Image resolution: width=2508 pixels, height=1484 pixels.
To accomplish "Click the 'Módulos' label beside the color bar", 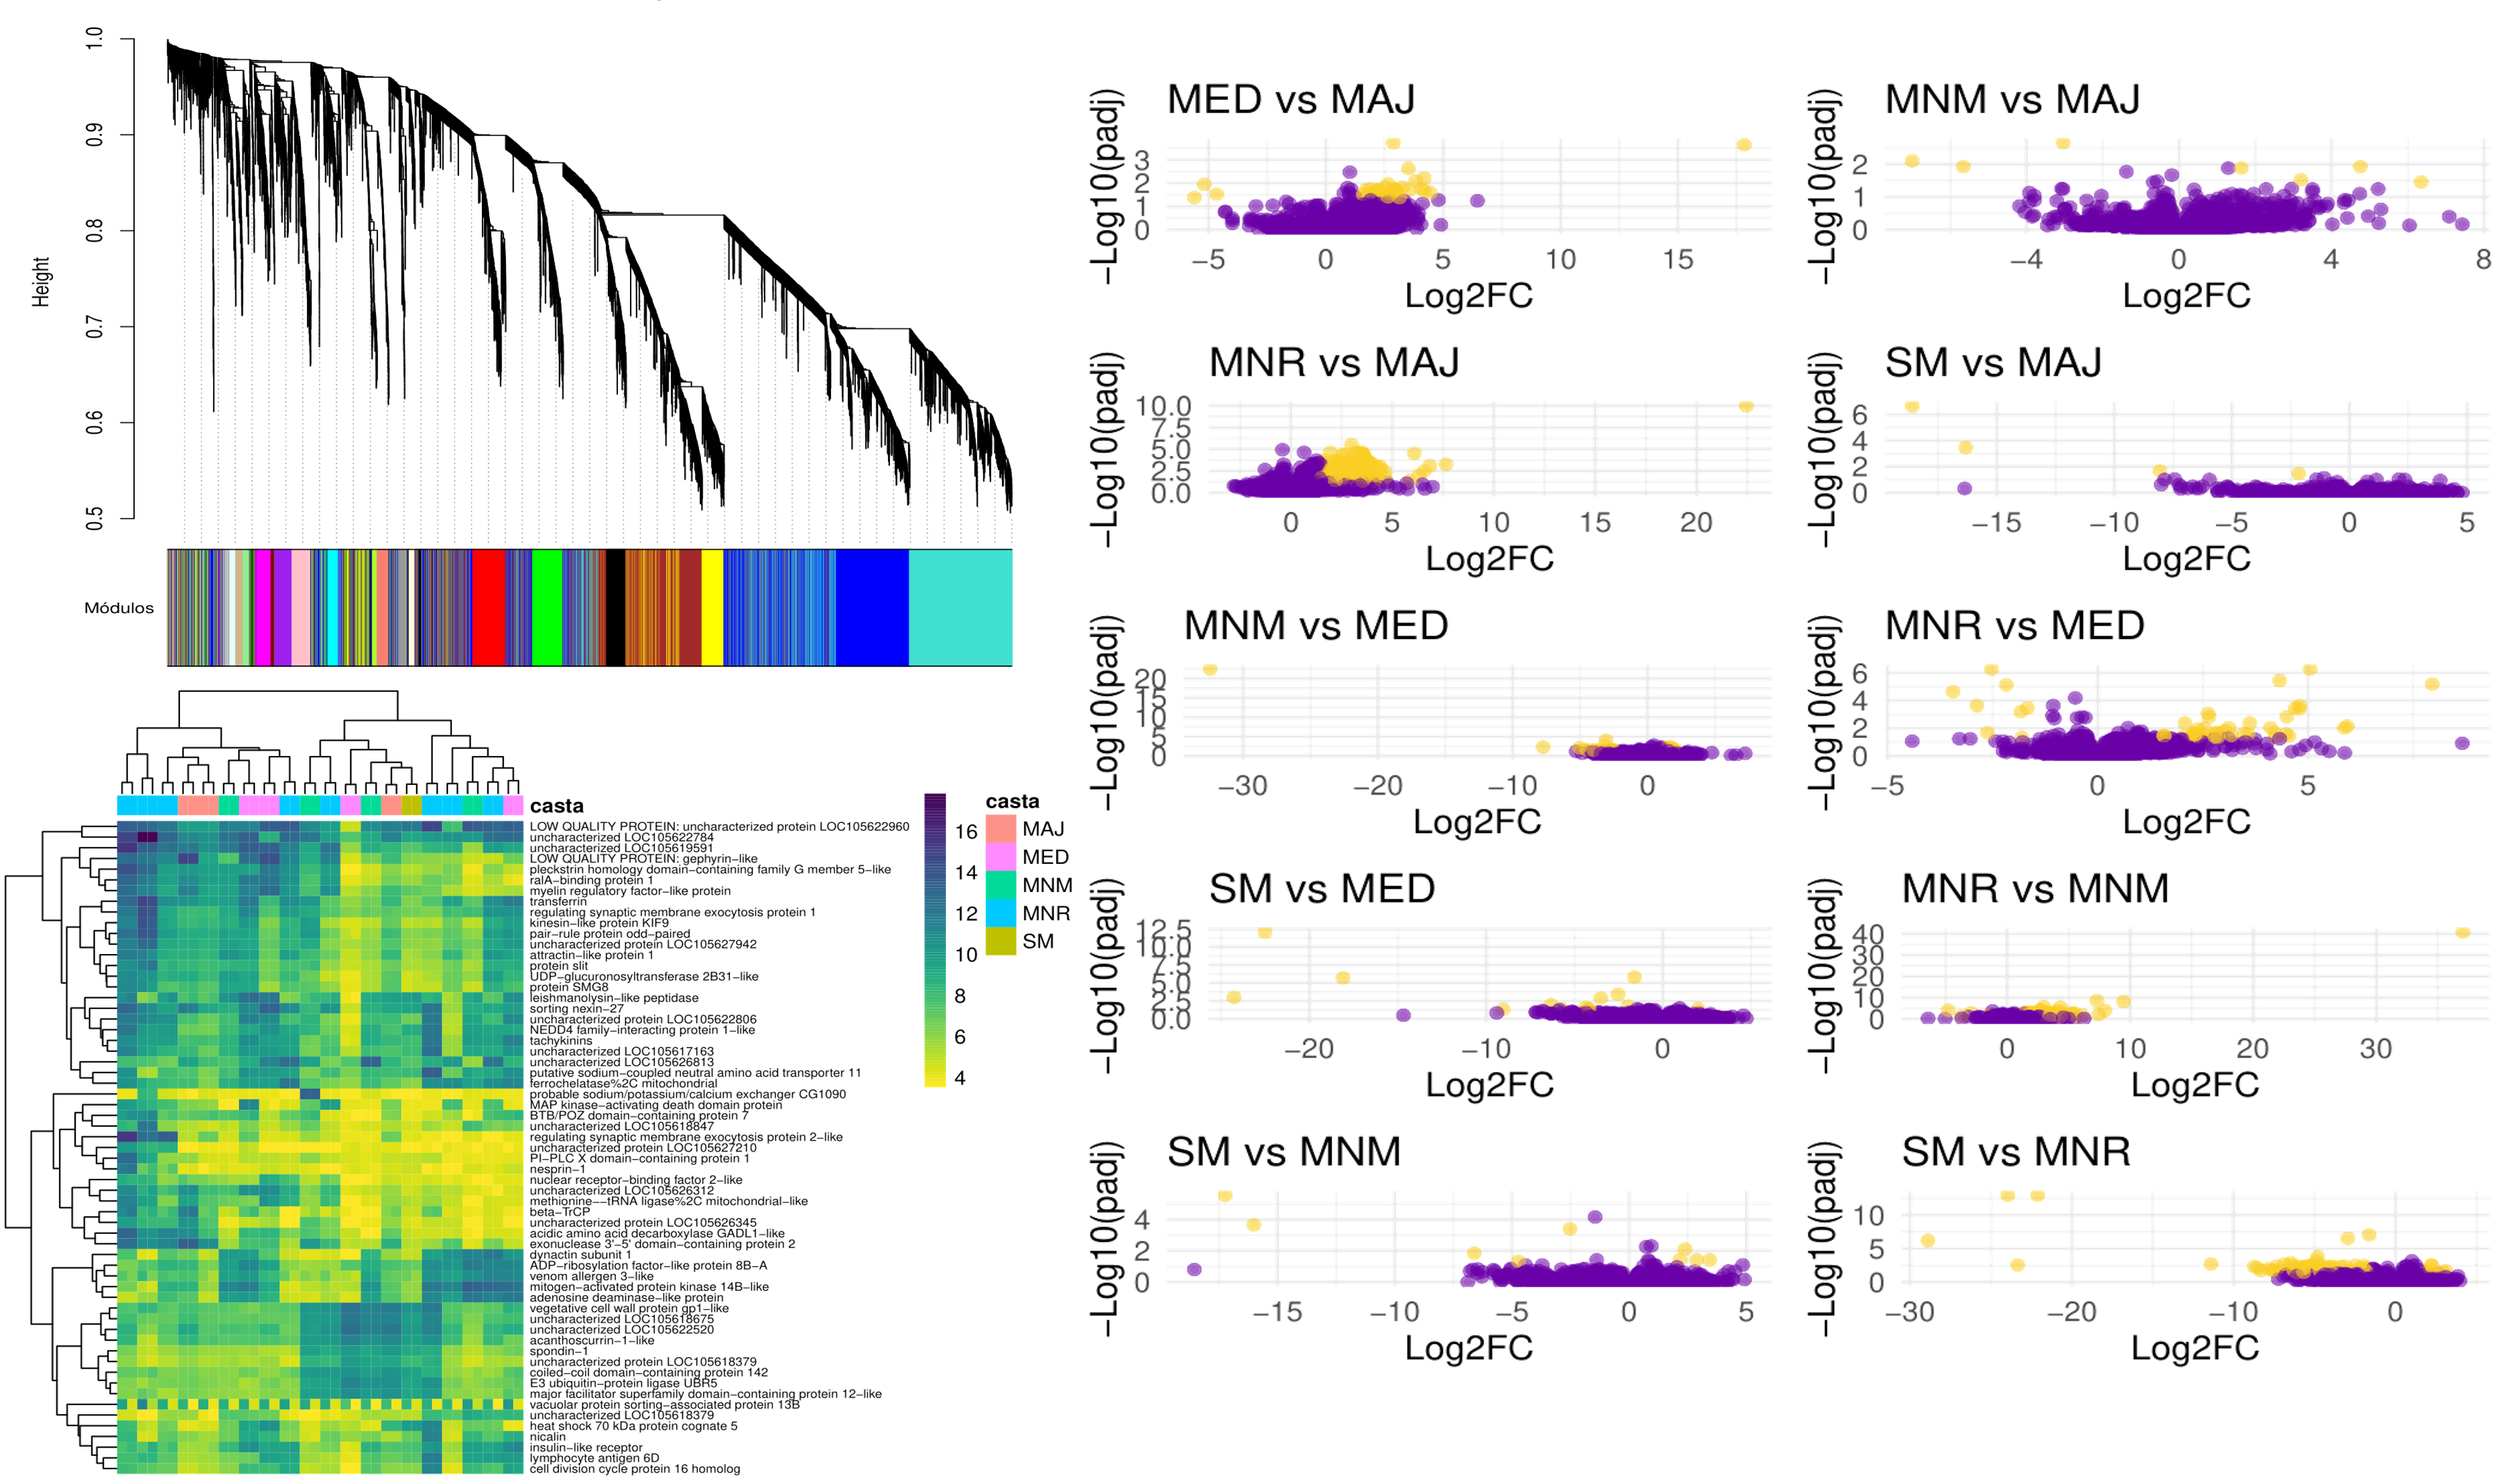I will 119,608.
